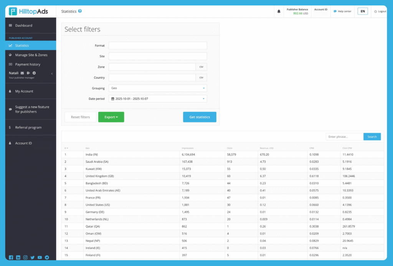393x266 pixels.
Task: Expand the green Export dropdown button
Action: 111,117
